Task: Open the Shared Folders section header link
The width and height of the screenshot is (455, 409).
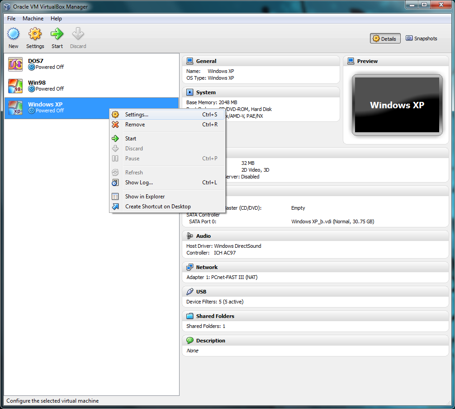Action: pos(215,316)
